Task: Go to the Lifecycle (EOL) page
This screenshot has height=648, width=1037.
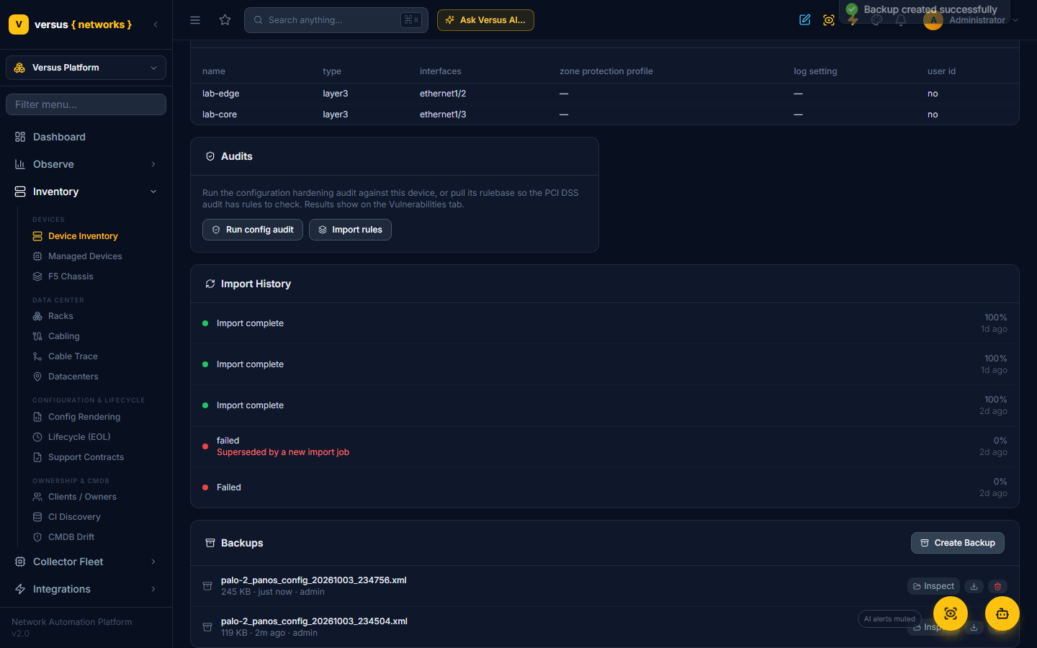Action: click(x=79, y=437)
